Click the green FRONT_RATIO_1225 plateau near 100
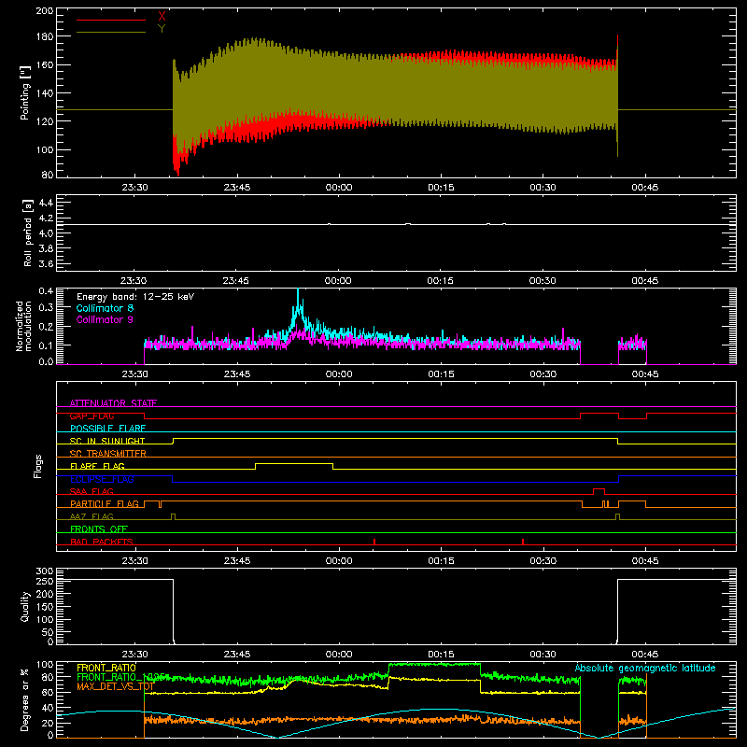747x747 pixels. pyautogui.click(x=434, y=664)
